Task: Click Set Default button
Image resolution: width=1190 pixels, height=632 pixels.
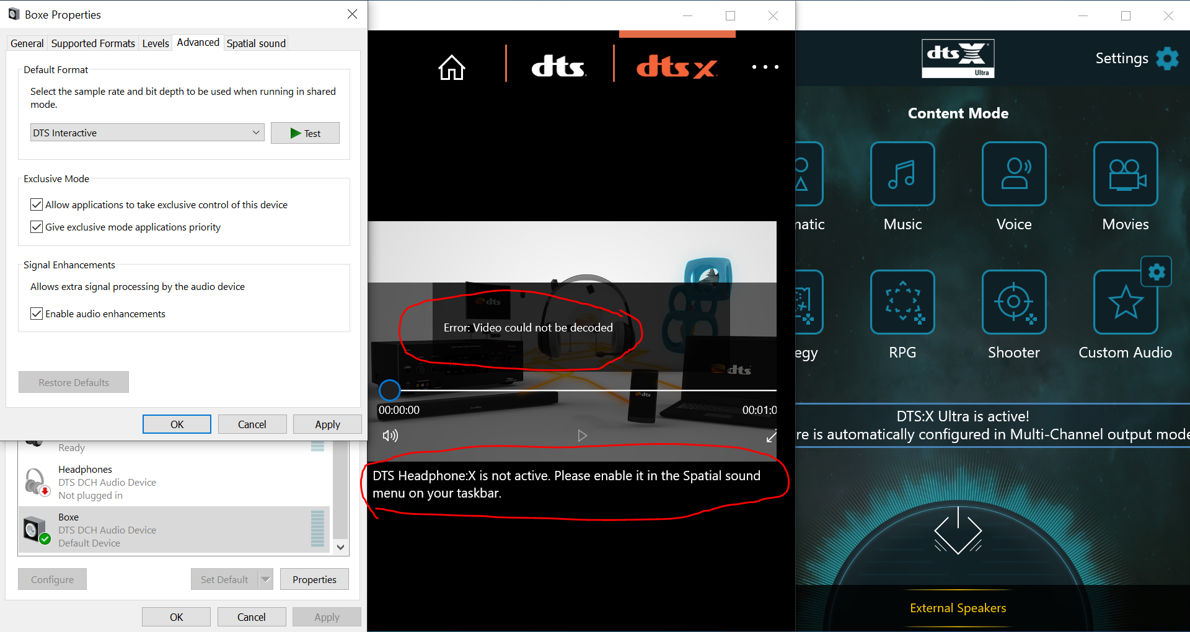Action: coord(224,579)
